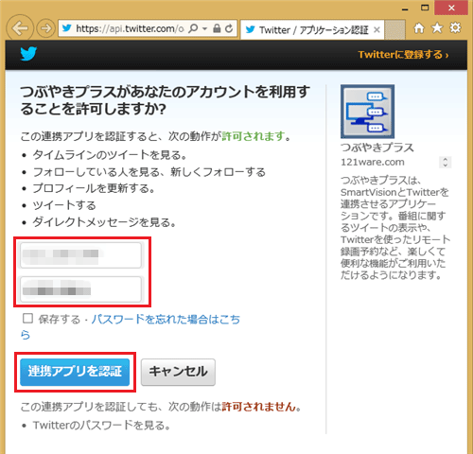473x454 pixels.
Task: Click Twitterに登録する link
Action: [x=403, y=55]
